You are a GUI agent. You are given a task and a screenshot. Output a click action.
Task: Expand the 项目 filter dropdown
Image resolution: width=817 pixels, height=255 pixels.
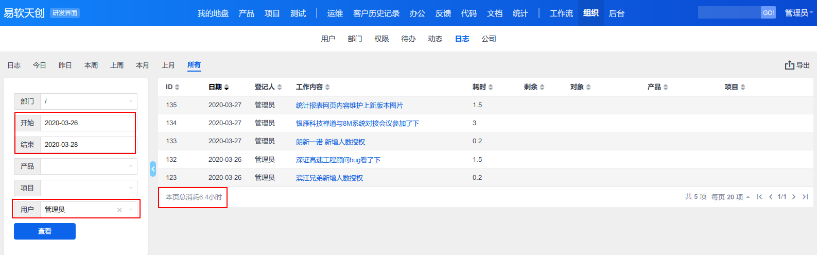tap(89, 188)
